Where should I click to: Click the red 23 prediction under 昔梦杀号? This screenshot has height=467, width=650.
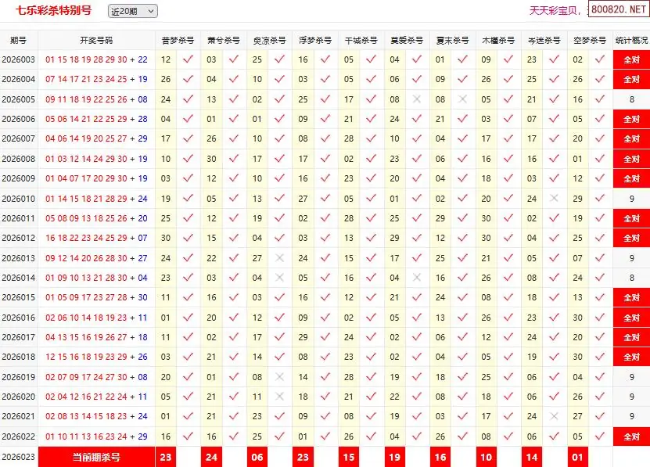pyautogui.click(x=166, y=457)
